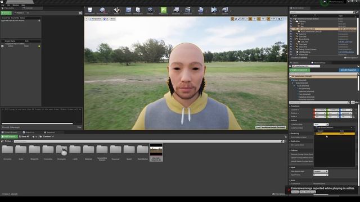The height and width of the screenshot is (202, 360).
Task: Click the Show Message Log button
Action: coord(308,192)
